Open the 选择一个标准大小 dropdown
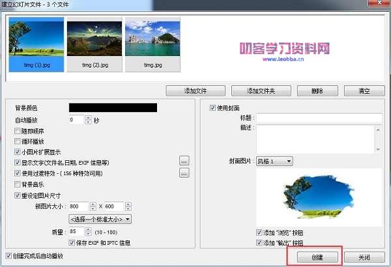391x267 pixels. 100,219
